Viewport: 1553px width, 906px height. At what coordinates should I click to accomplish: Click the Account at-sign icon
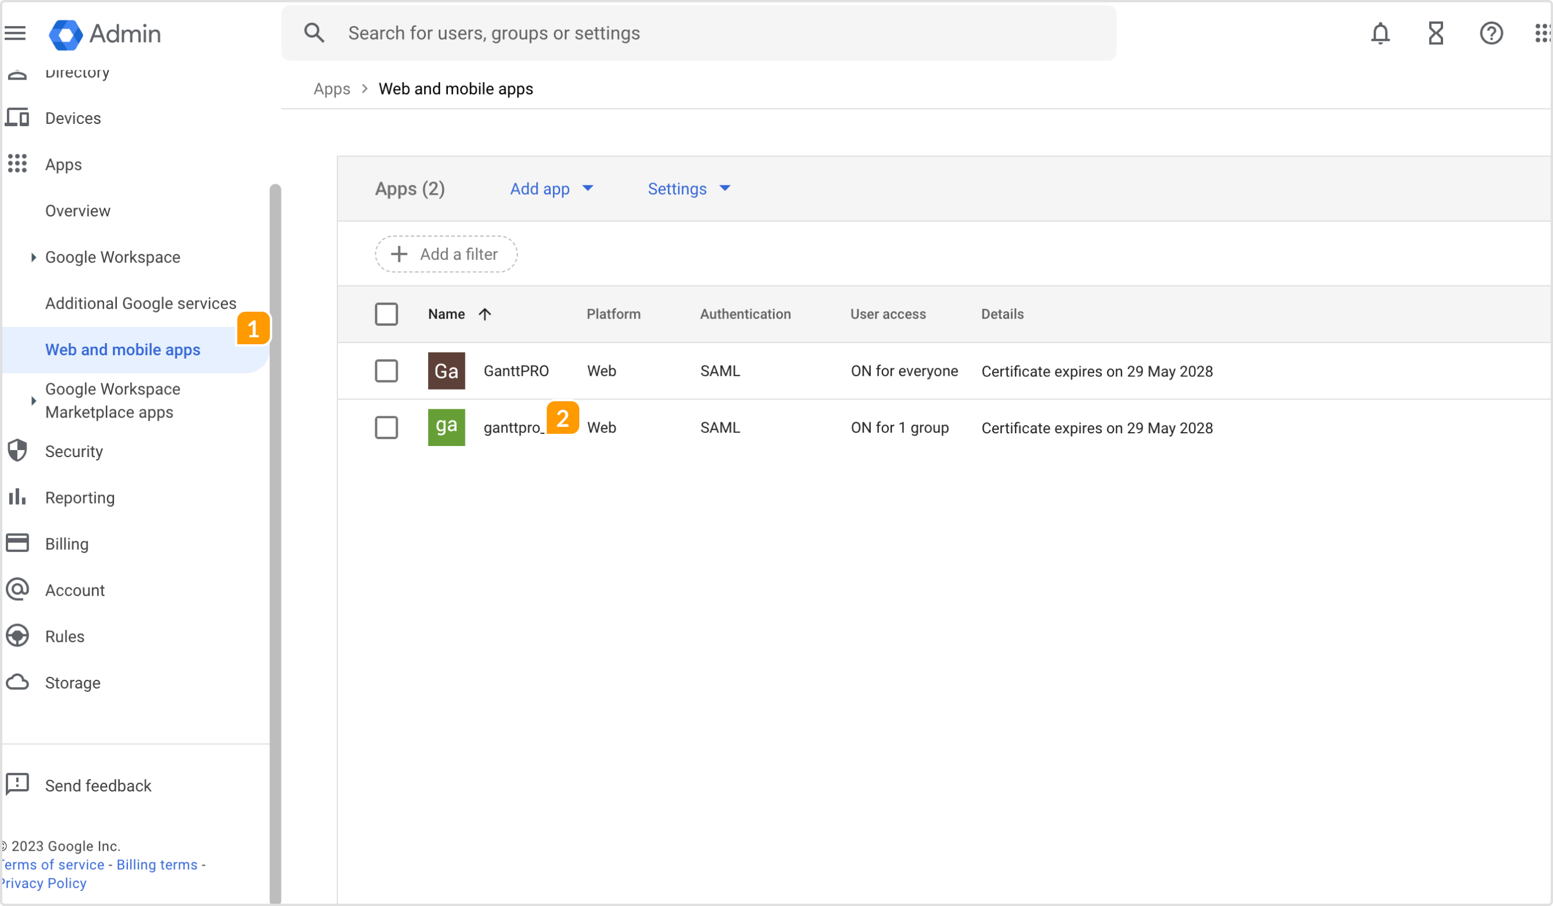click(x=17, y=589)
